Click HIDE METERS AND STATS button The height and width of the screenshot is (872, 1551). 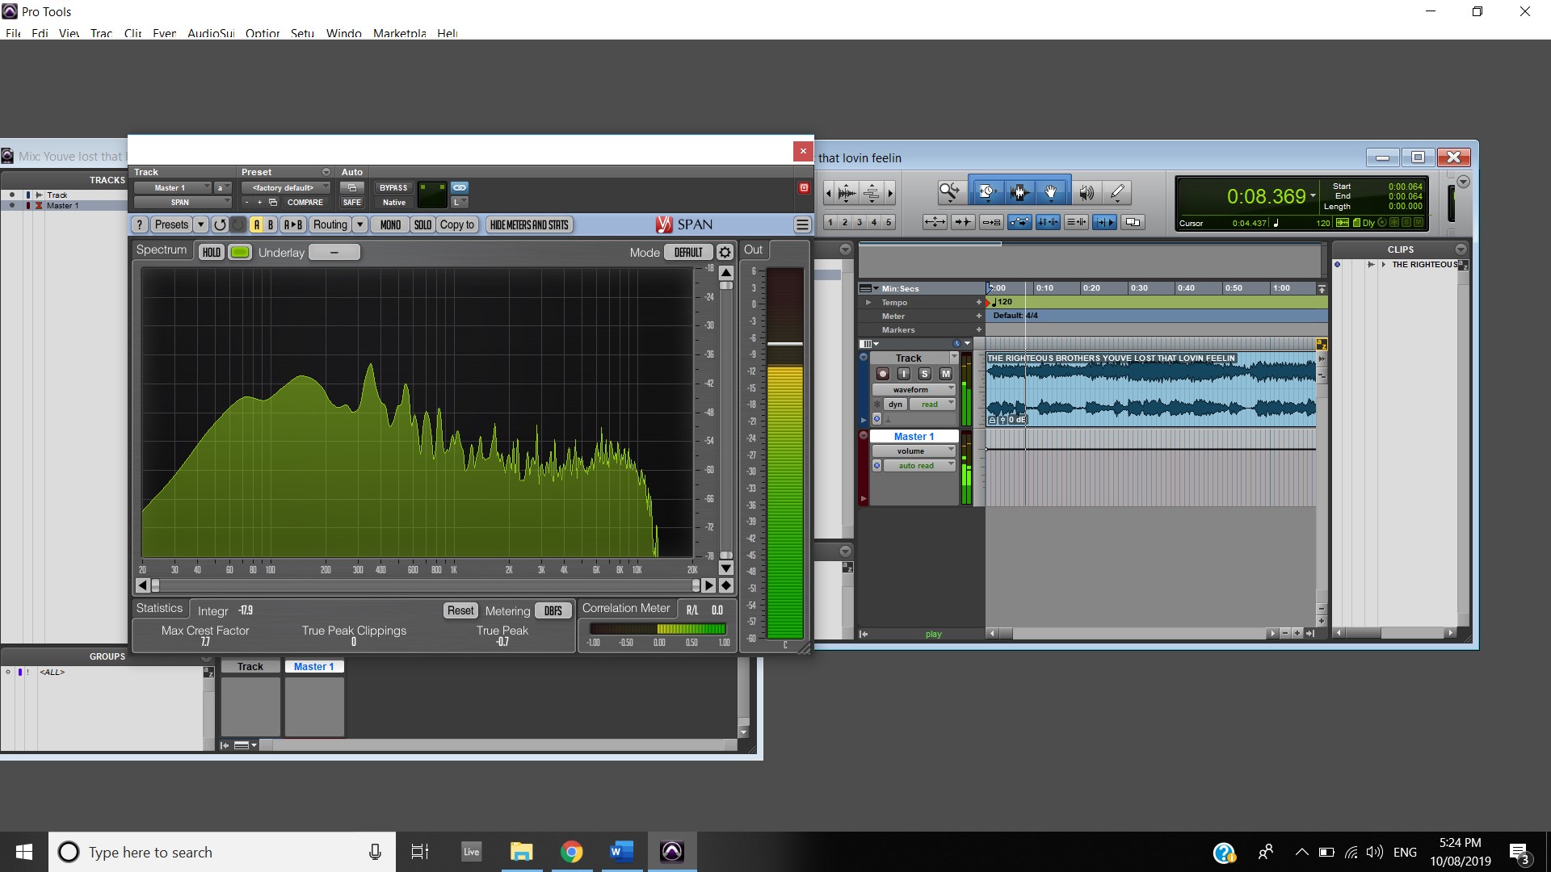coord(529,224)
